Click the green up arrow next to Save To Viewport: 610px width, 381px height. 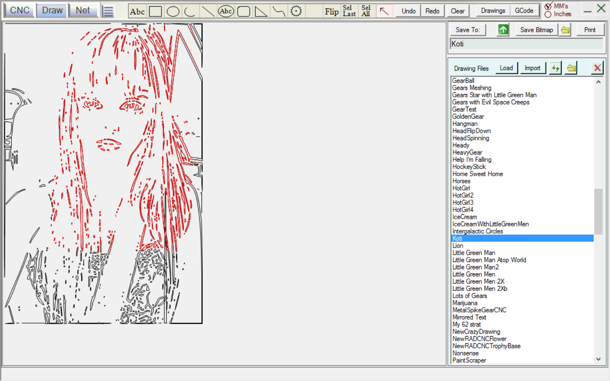[503, 30]
